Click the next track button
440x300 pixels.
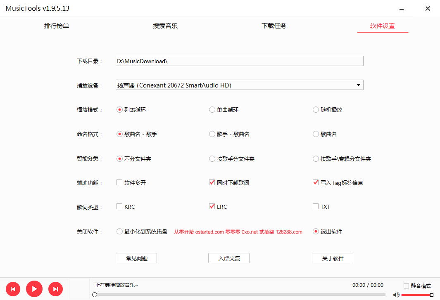55,289
